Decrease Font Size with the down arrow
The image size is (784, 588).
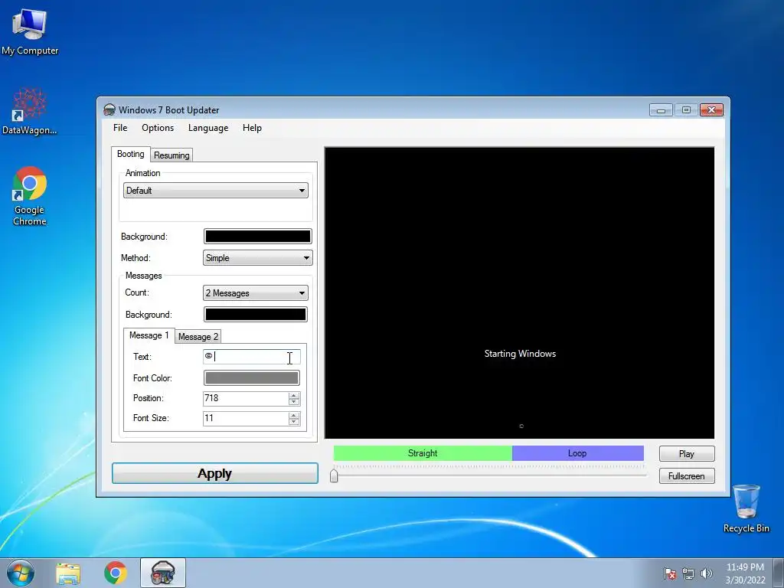pos(294,422)
